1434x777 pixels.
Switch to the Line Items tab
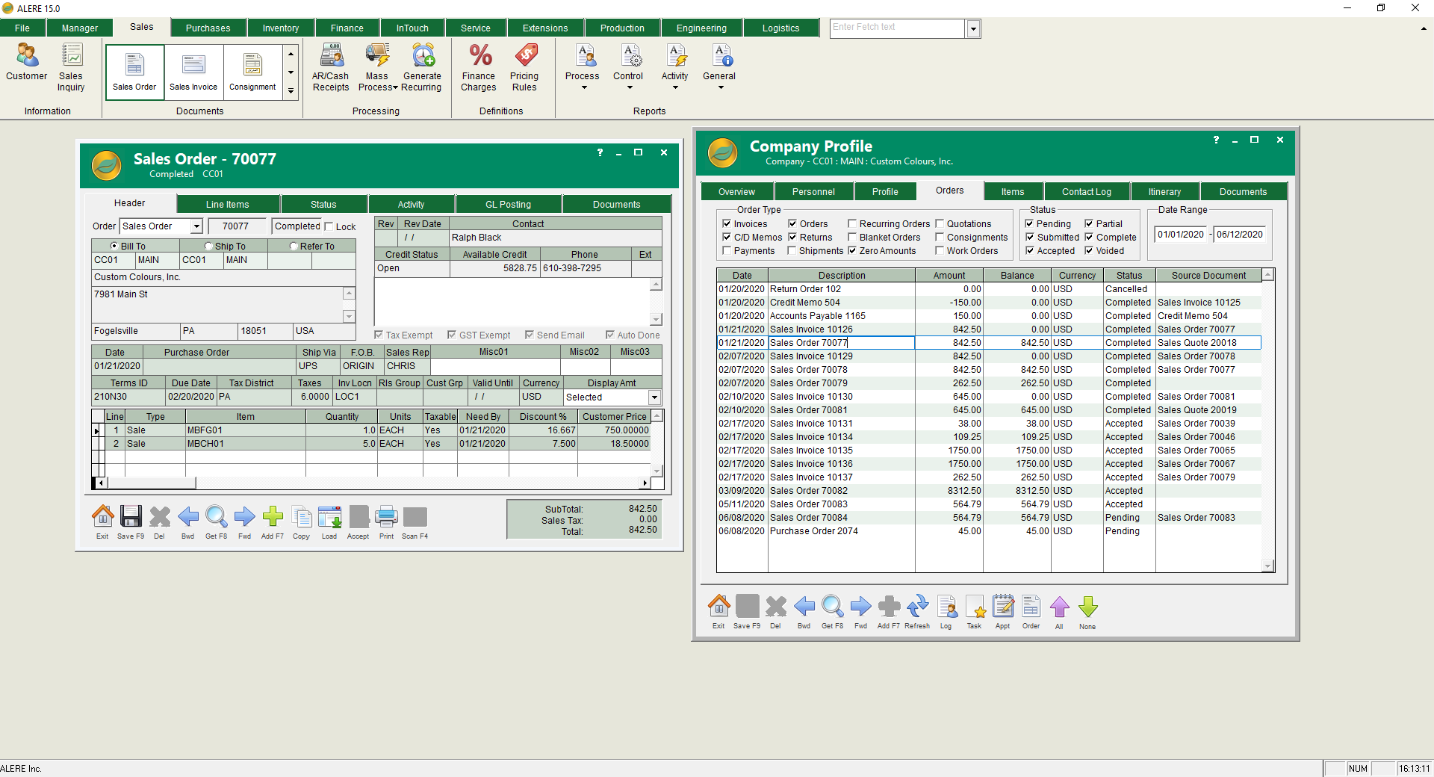click(x=228, y=205)
